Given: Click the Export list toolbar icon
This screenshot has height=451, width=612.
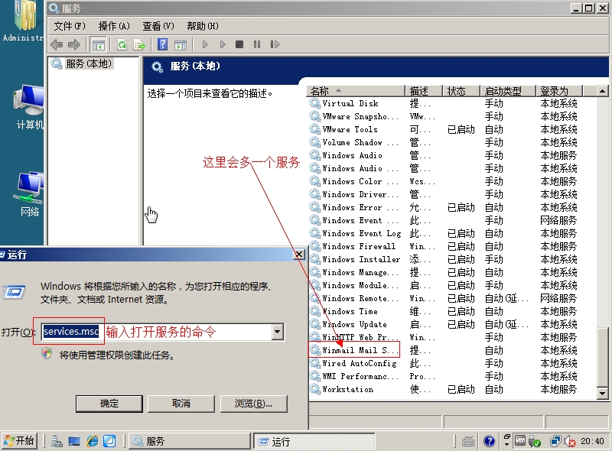Looking at the screenshot, I should point(139,44).
